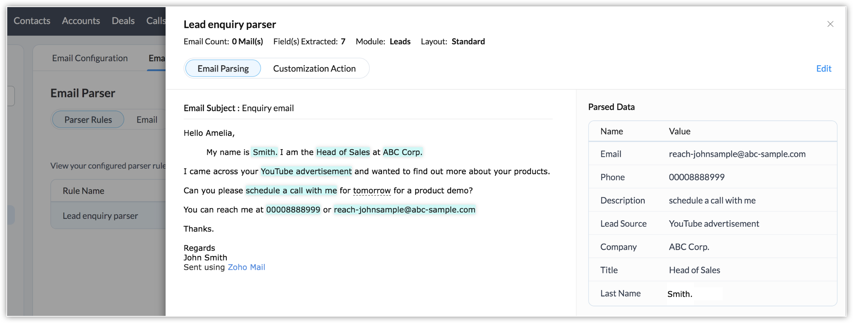Switch to the Customization Action tab
Viewport: 853px width, 323px height.
(x=314, y=68)
